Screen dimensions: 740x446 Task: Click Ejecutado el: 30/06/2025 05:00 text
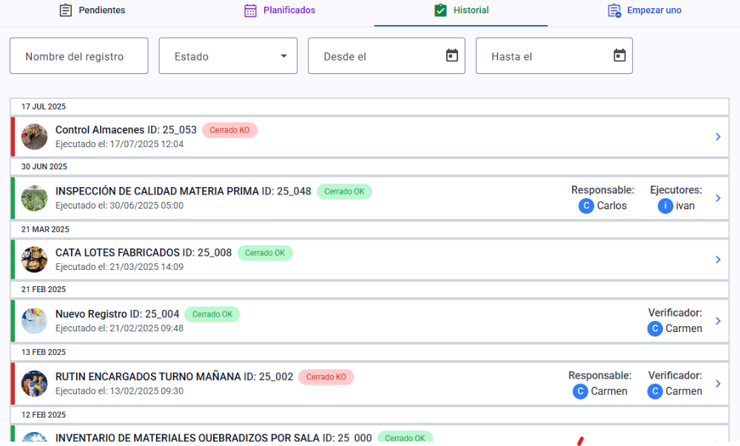click(x=119, y=206)
